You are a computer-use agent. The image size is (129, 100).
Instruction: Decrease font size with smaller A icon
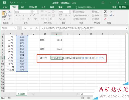[34, 15]
